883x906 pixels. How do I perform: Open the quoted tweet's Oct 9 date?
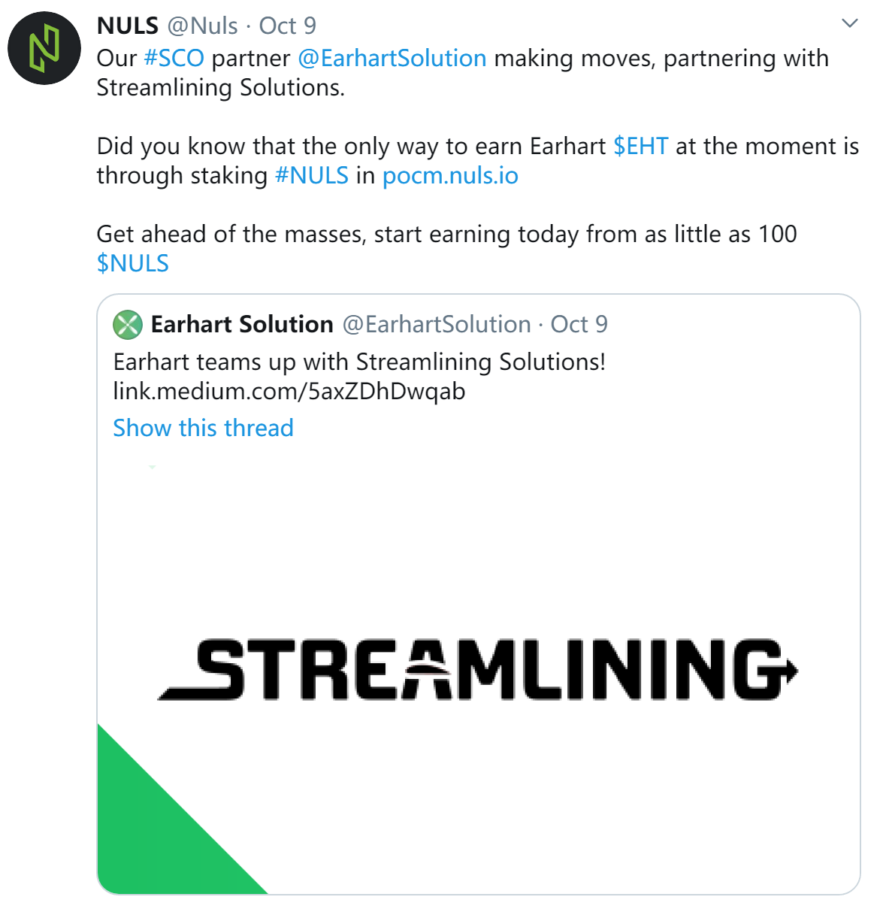[579, 324]
